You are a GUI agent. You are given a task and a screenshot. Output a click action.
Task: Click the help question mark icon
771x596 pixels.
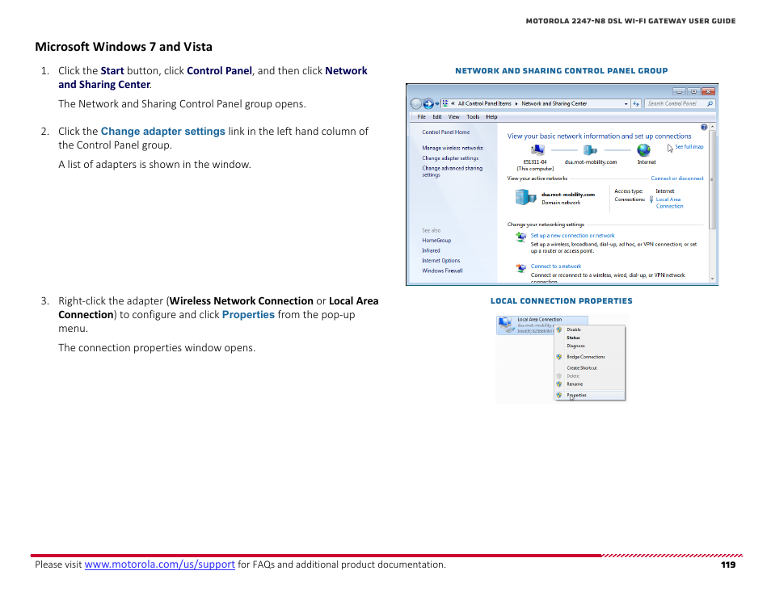[x=704, y=128]
